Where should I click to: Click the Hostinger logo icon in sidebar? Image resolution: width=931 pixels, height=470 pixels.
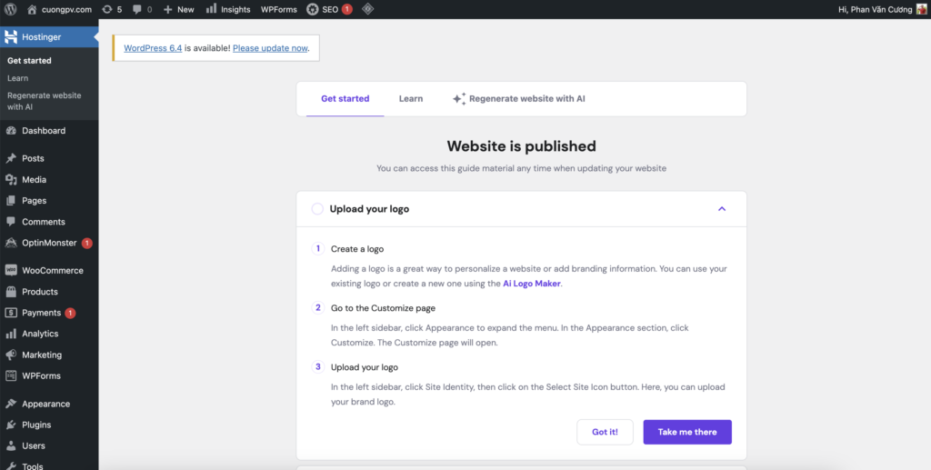click(11, 36)
